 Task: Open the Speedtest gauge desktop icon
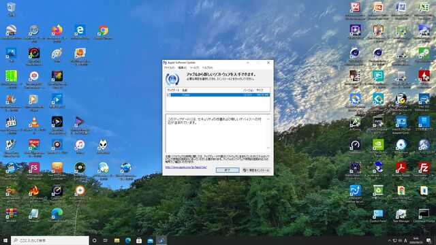coord(355,145)
